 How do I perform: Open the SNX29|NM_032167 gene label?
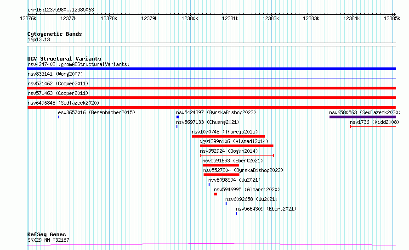(48, 240)
